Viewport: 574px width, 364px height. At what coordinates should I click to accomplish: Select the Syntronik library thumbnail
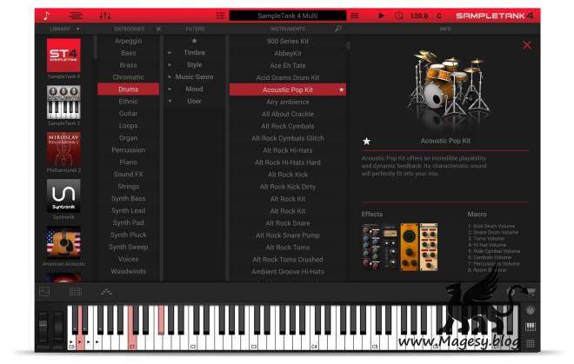tap(63, 195)
